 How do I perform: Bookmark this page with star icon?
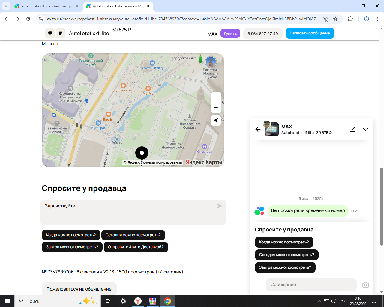[x=335, y=19]
